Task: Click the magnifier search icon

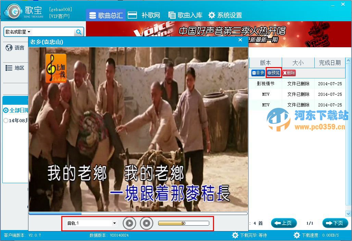Action: (x=79, y=32)
